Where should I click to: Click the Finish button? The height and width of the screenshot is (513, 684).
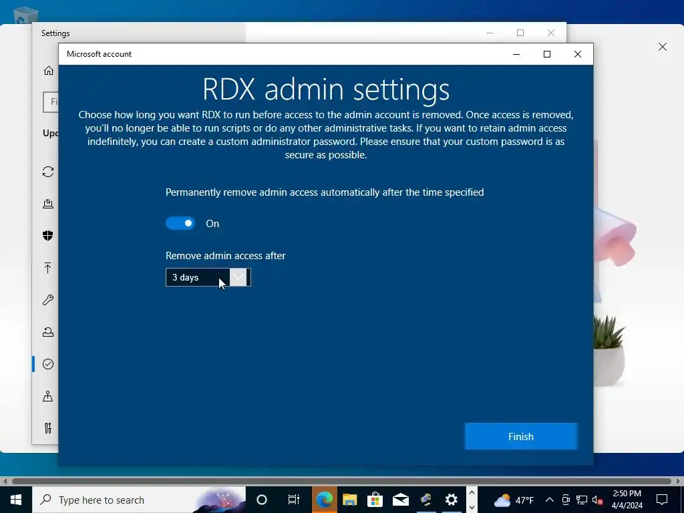pyautogui.click(x=521, y=436)
